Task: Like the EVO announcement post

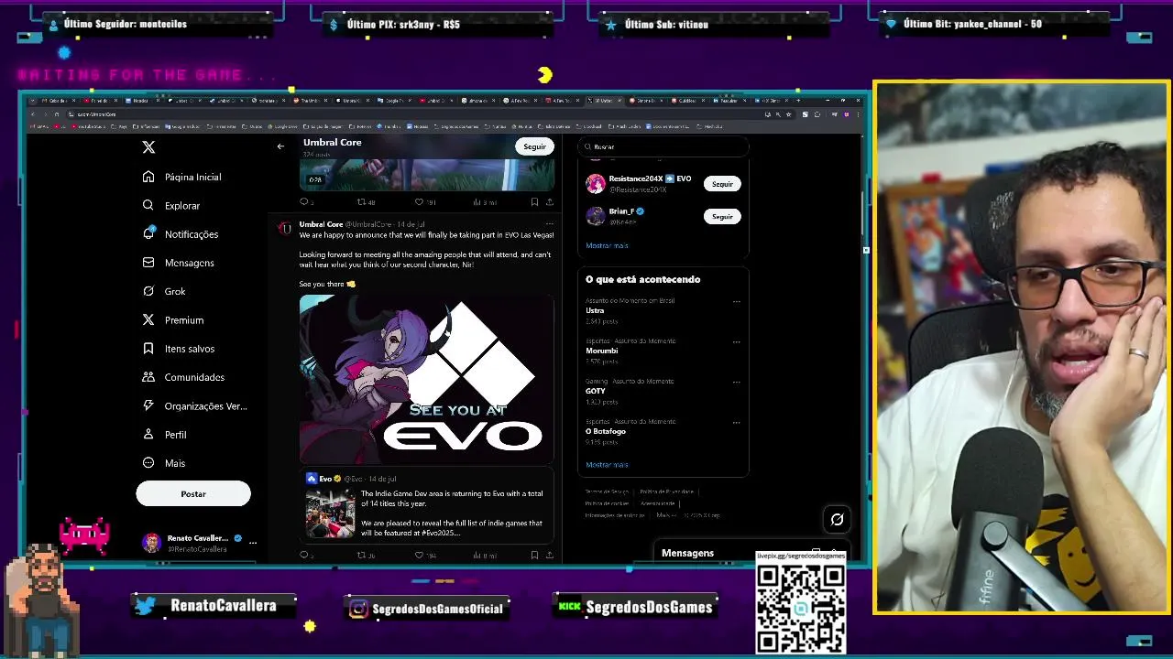Action: click(424, 555)
